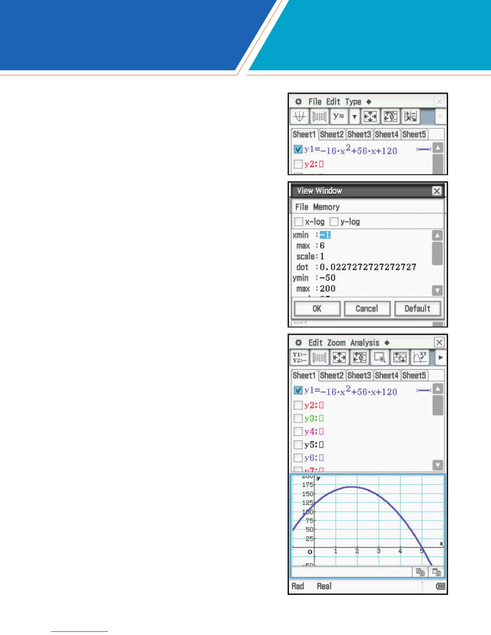
Task: Switch to Sheet3 tab in the Edit/Zoom/Analysis window
Action: pos(359,375)
